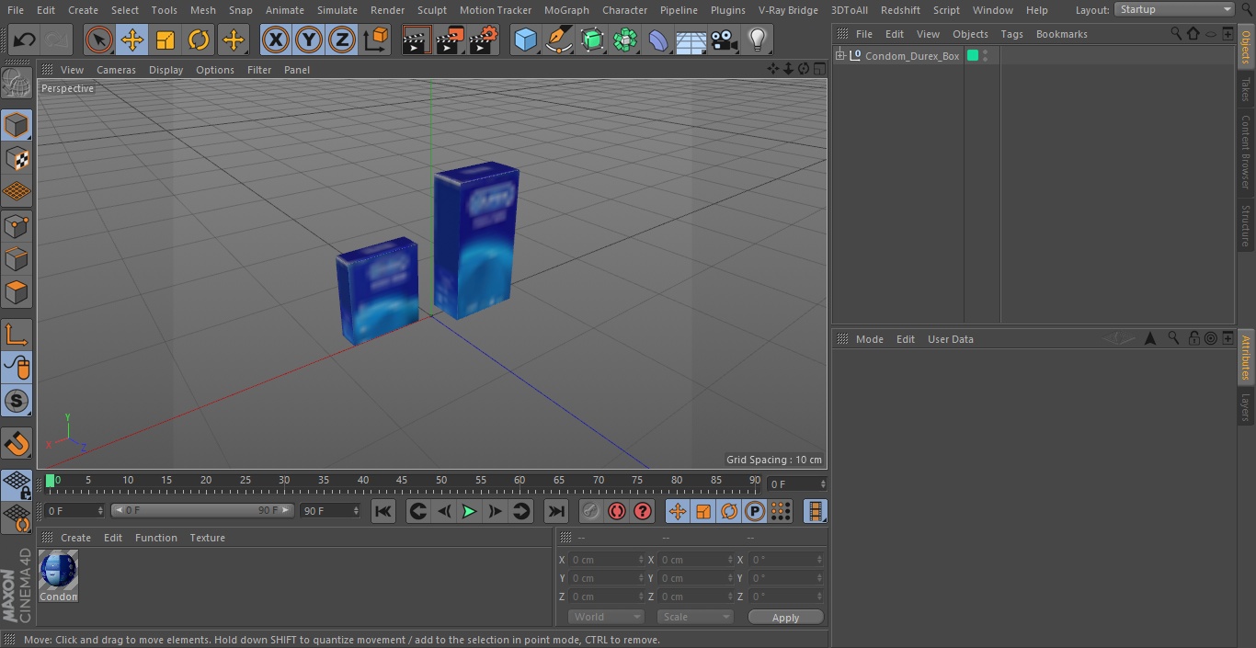Toggle X axis lock
The height and width of the screenshot is (648, 1256).
tap(276, 40)
